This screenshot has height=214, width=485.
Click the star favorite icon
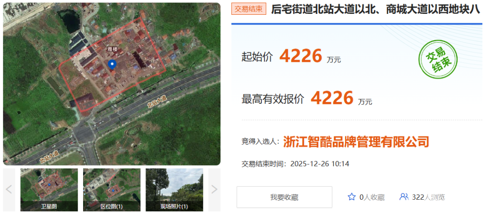click(352, 197)
